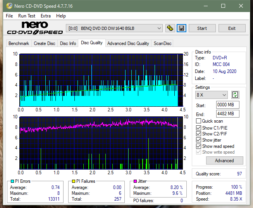
Task: Click Jitter maximum 9.6 %
Action: point(177,193)
